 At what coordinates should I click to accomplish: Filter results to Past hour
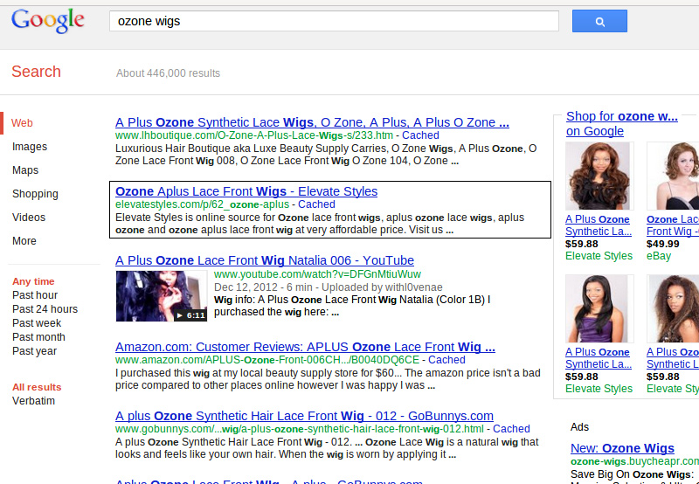point(35,295)
